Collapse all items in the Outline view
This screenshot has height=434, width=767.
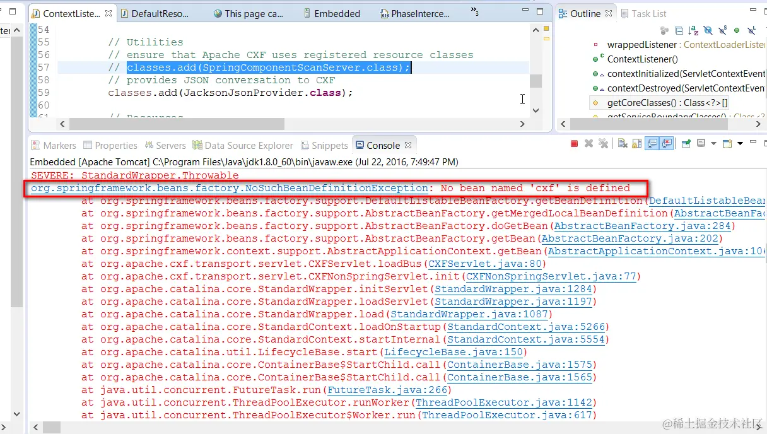coord(679,30)
